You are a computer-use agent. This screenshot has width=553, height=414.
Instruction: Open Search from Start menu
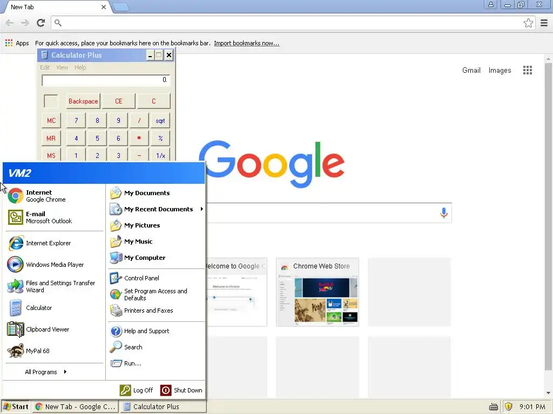click(156, 347)
